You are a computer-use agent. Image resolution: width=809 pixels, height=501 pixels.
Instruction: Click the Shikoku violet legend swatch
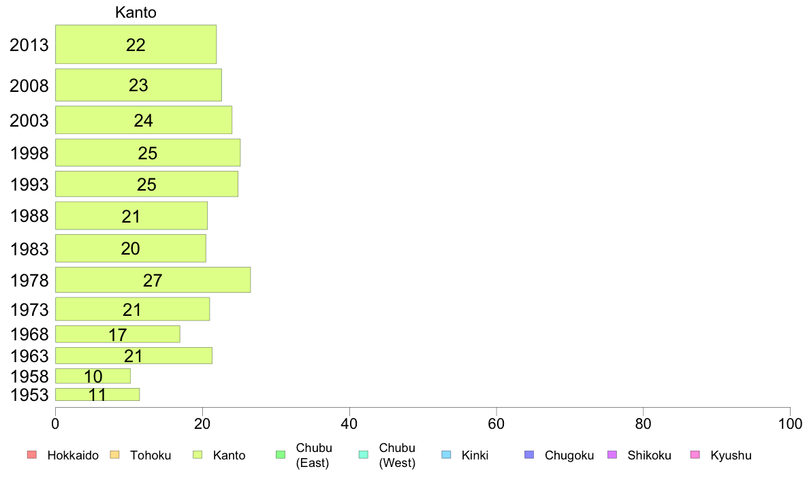[612, 455]
